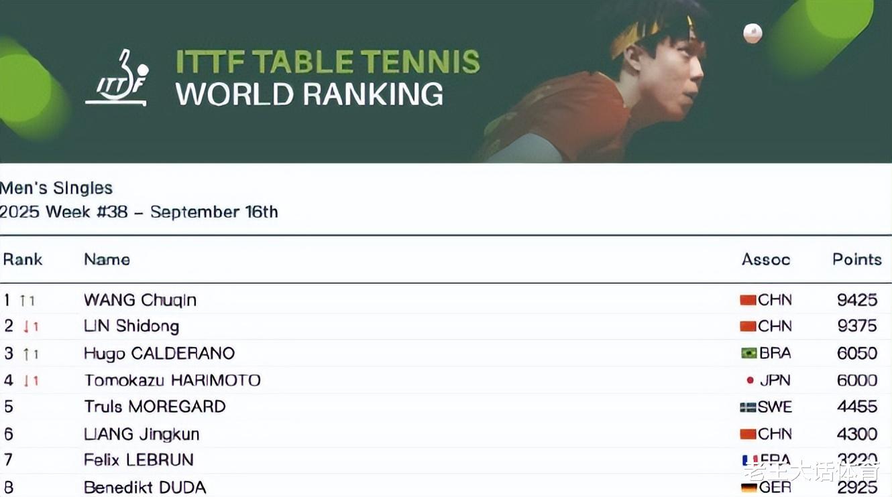Sort by the Points column header
The width and height of the screenshot is (892, 497).
click(856, 259)
